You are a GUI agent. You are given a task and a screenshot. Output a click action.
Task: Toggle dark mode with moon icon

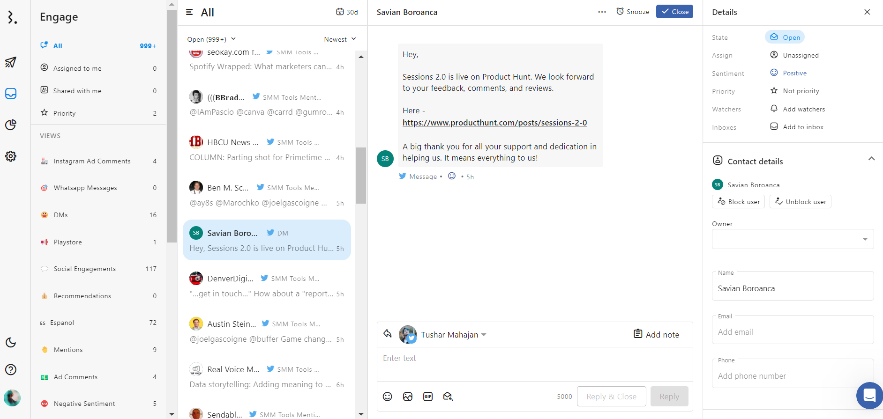pyautogui.click(x=11, y=342)
